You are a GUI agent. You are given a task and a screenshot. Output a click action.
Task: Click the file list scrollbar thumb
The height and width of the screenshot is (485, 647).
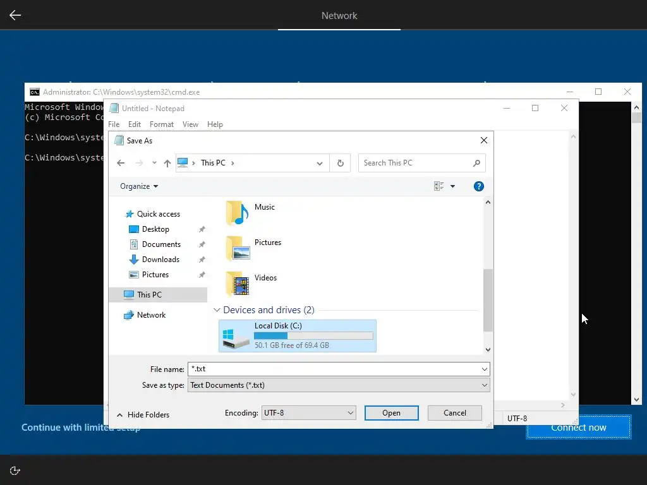pyautogui.click(x=488, y=300)
